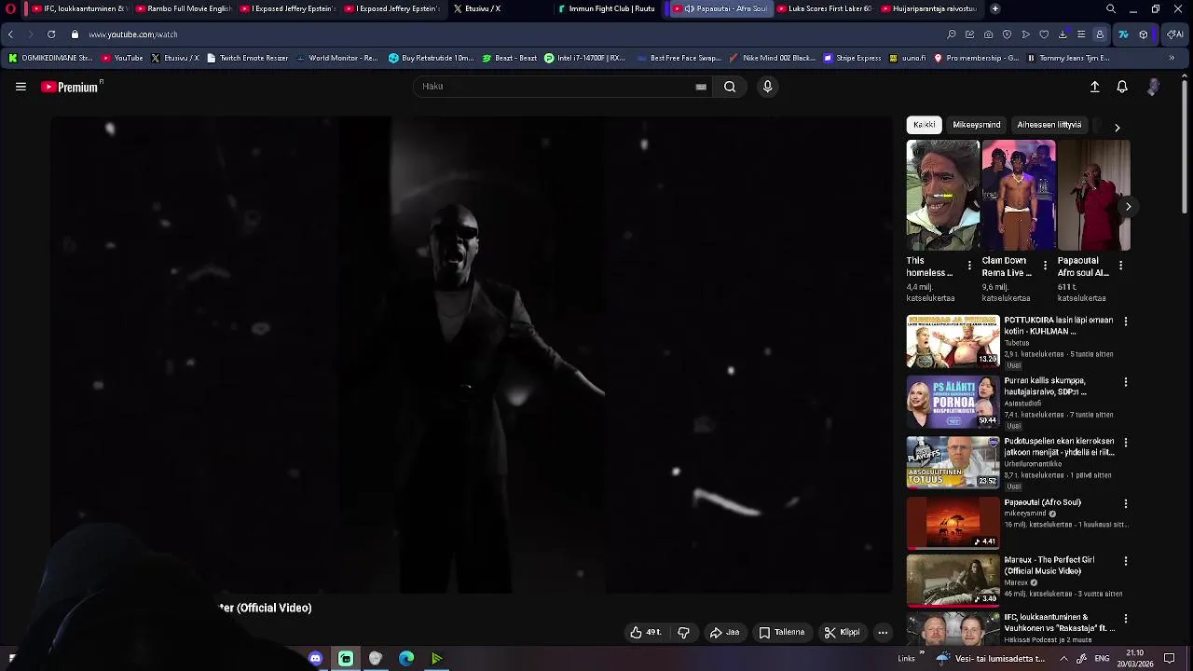Select the Kaikki filter chip
Viewport: 1193px width, 671px height.
925,125
